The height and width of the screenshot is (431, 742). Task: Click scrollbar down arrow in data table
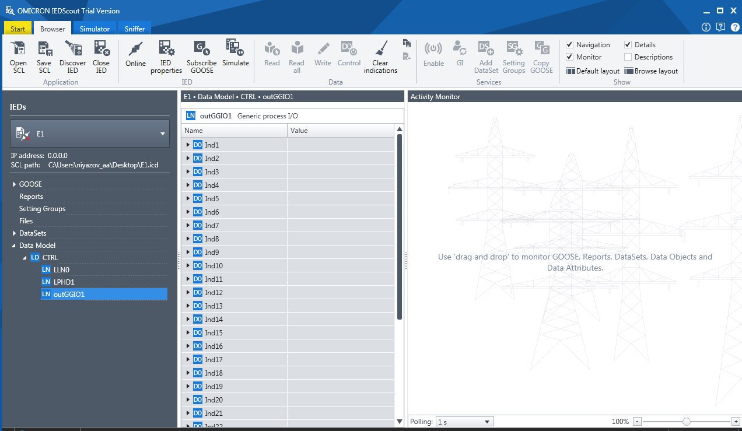(400, 422)
